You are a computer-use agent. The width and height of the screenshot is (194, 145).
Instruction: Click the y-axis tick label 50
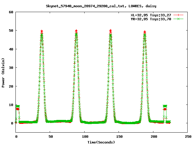[11, 31]
